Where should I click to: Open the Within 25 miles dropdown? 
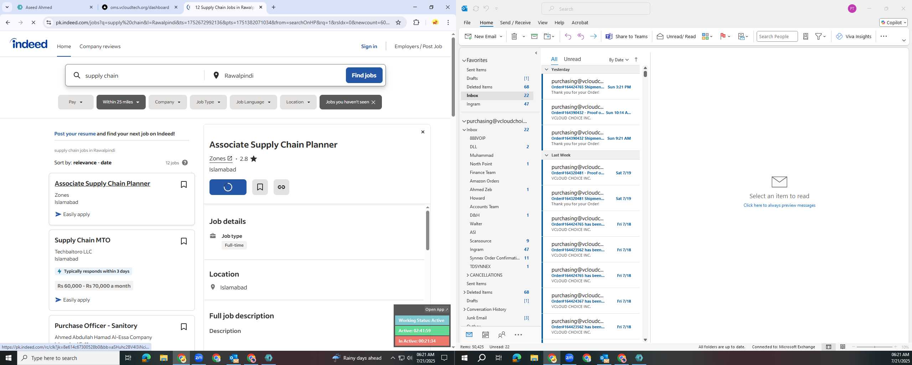[x=121, y=102]
